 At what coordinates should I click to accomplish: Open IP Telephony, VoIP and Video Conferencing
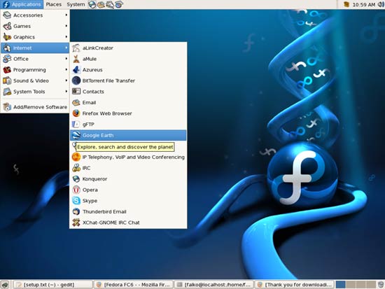128,157
